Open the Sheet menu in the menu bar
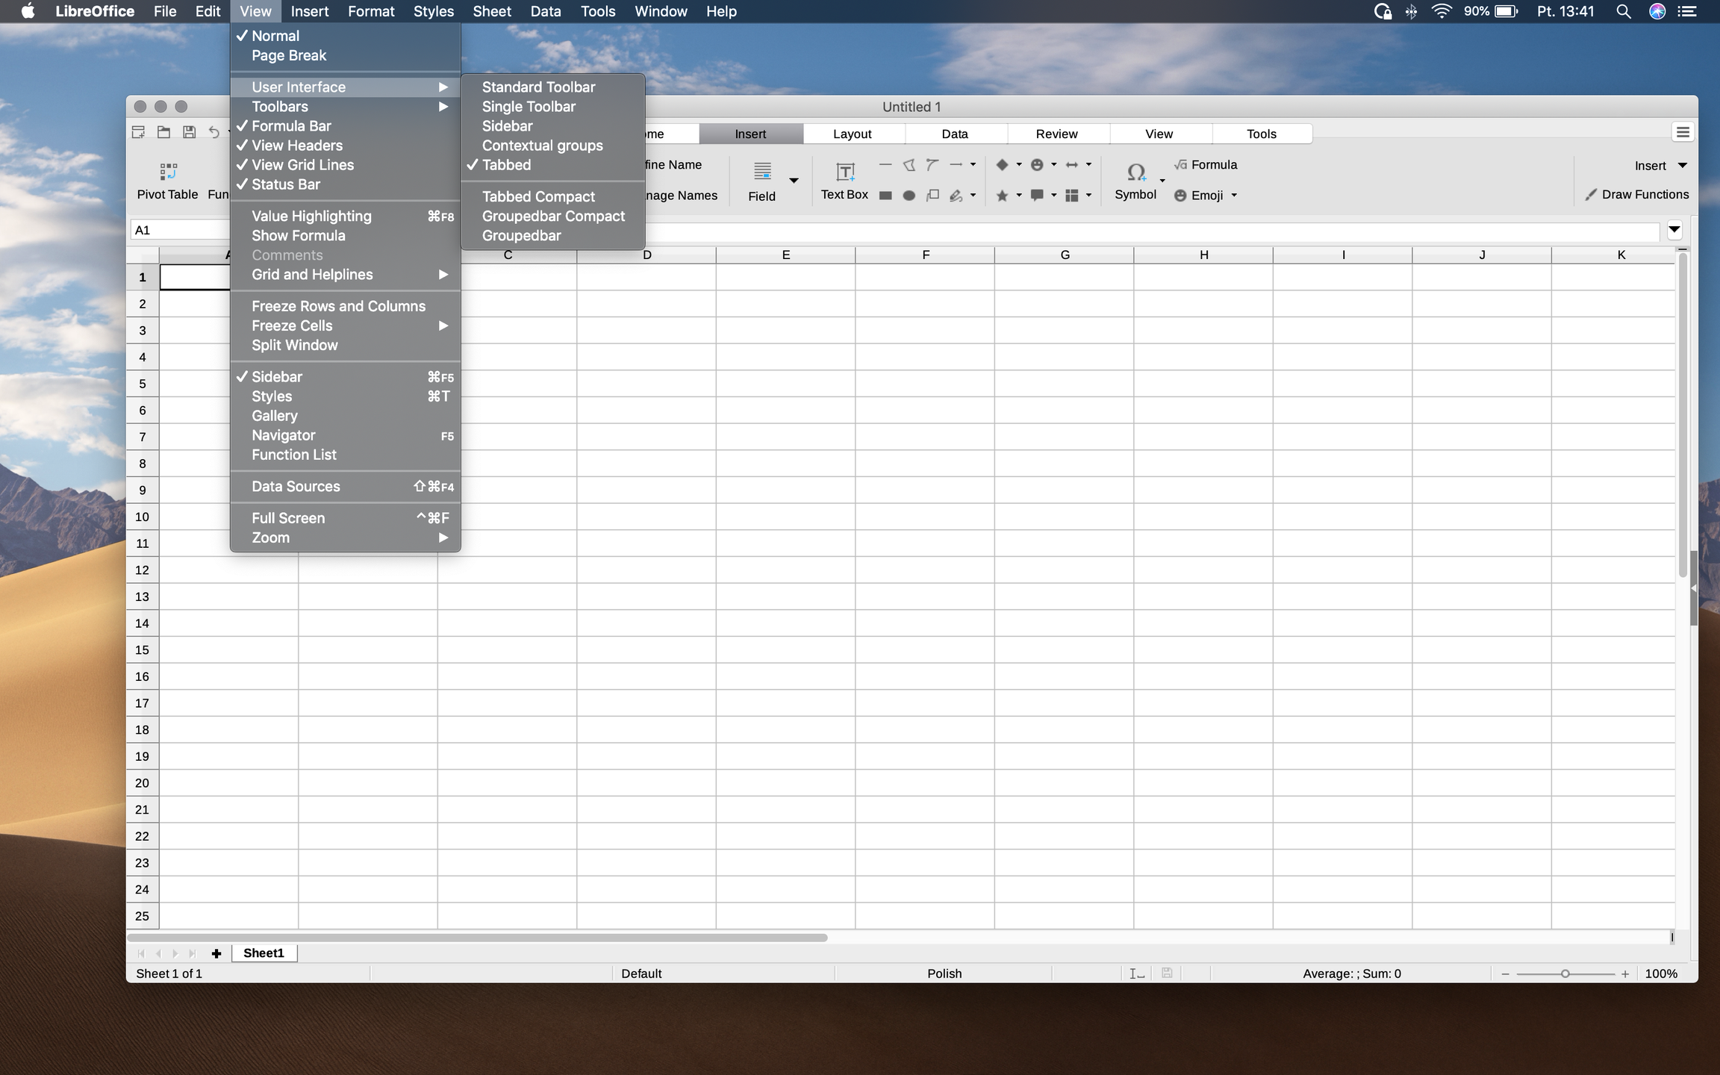1720x1075 pixels. tap(492, 11)
